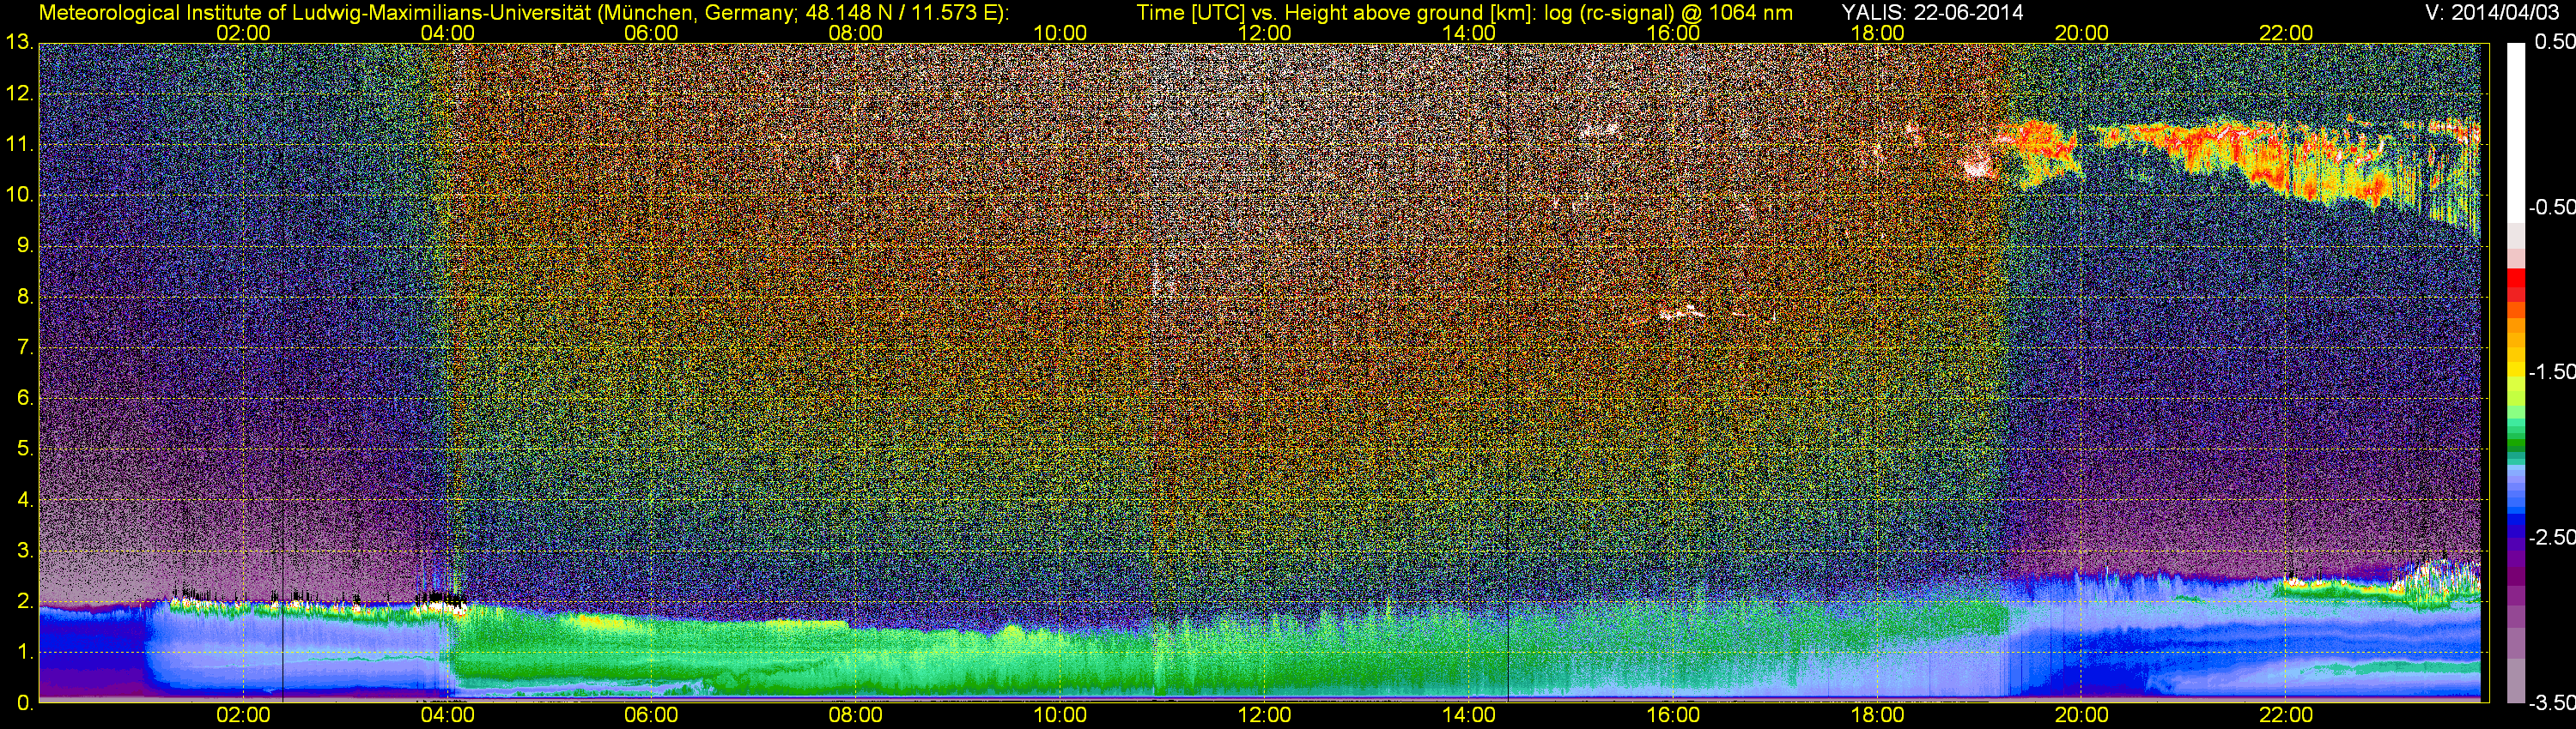Screen dimensions: 2576x729
Task: Pick the 13 km height axis label
Action: pos(18,43)
